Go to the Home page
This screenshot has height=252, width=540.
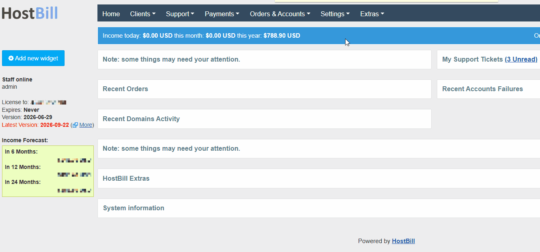pos(111,14)
